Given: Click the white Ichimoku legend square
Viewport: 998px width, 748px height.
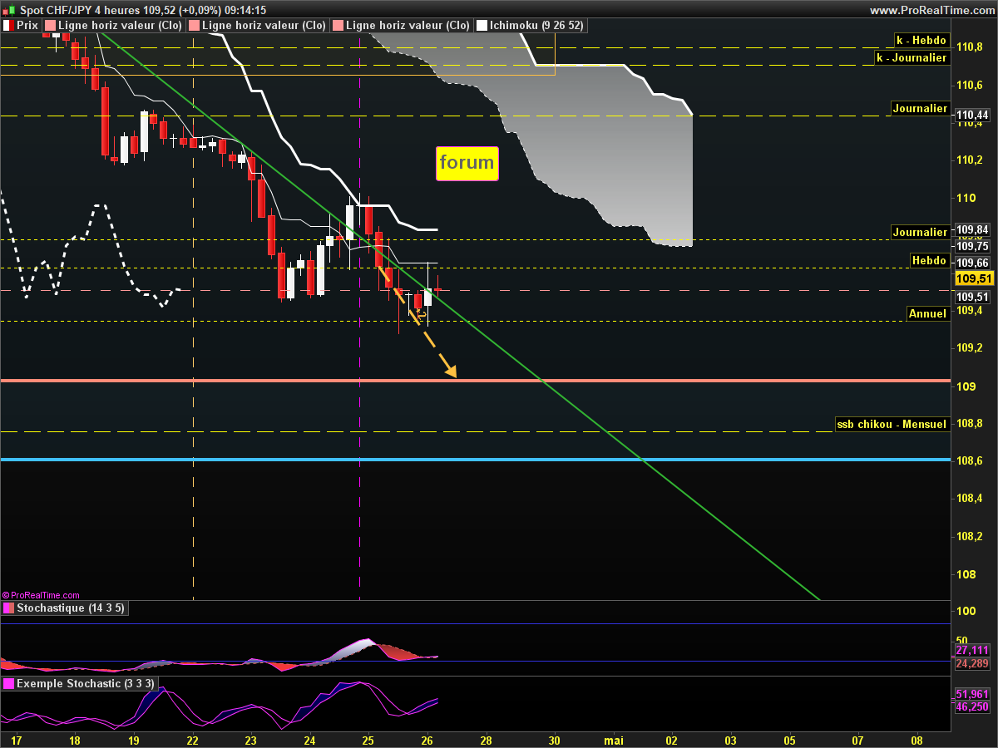Looking at the screenshot, I should point(482,26).
